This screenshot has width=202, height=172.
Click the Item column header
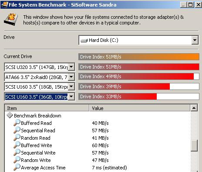47,108
